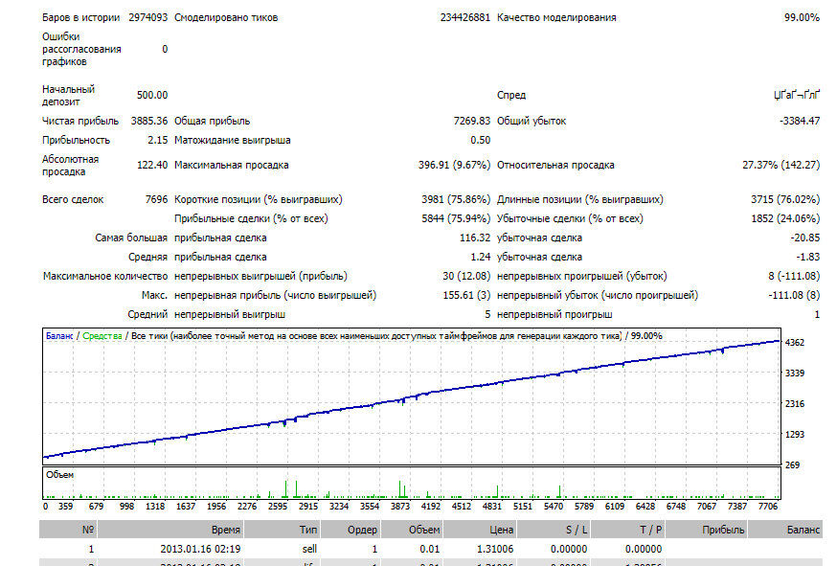Select the price cell 1.31006 in row 1

click(495, 549)
